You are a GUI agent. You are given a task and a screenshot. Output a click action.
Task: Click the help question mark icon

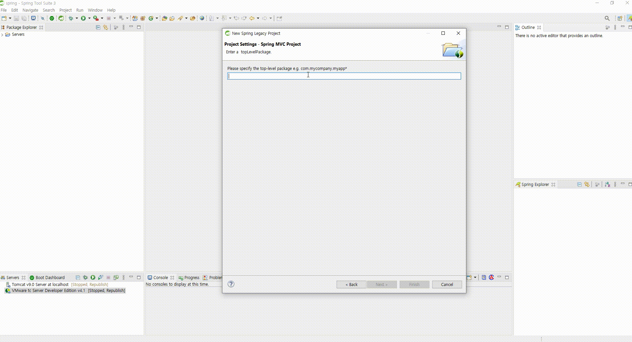(231, 284)
